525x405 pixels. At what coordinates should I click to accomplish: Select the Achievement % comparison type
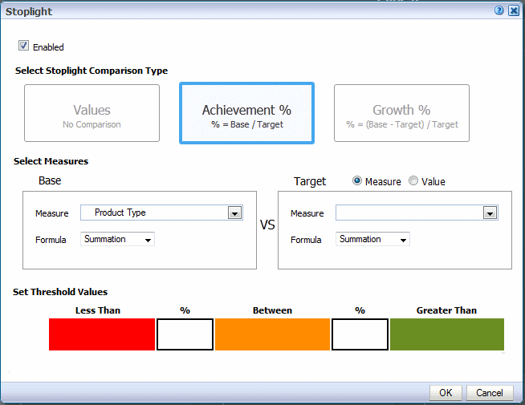[246, 113]
